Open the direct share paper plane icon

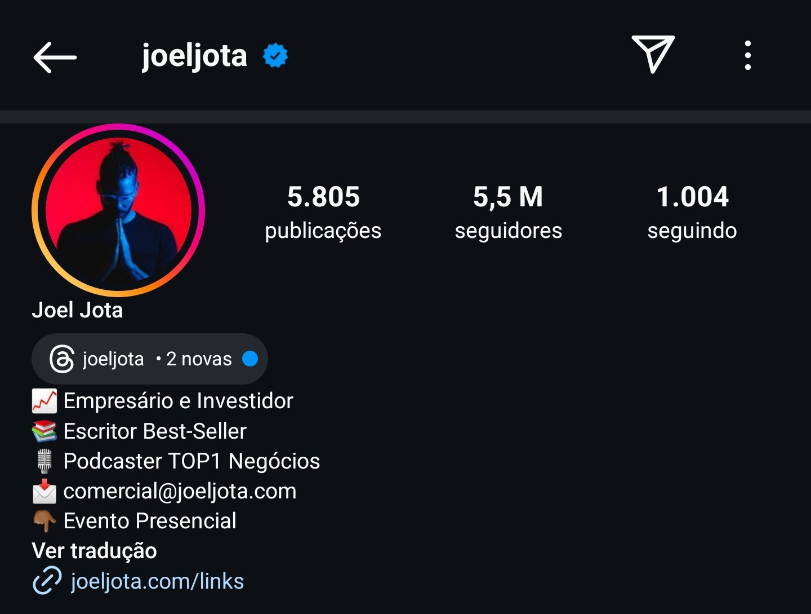654,55
